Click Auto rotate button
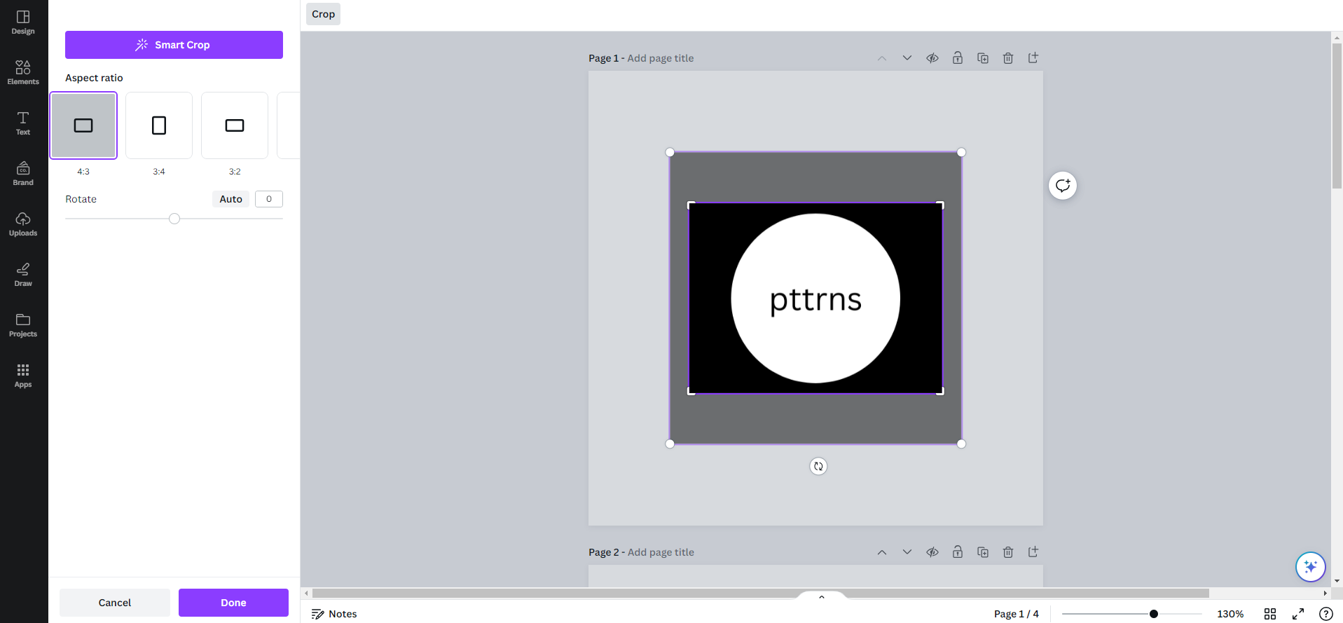The image size is (1343, 623). click(230, 199)
